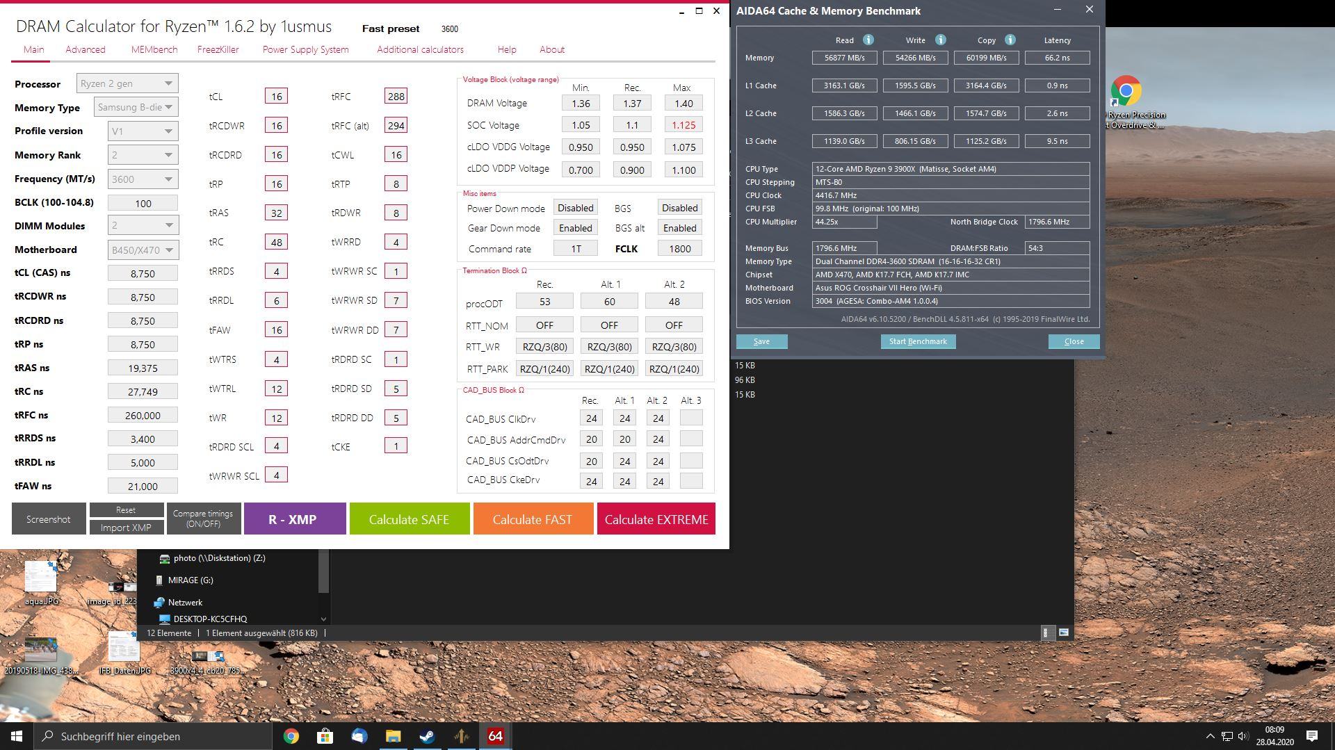Open the FreezKiller tab
The width and height of the screenshot is (1335, 750).
pos(218,49)
